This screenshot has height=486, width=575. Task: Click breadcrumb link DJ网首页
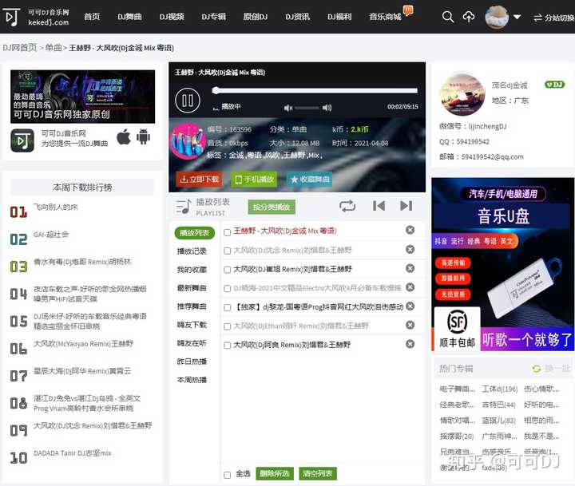click(x=20, y=48)
